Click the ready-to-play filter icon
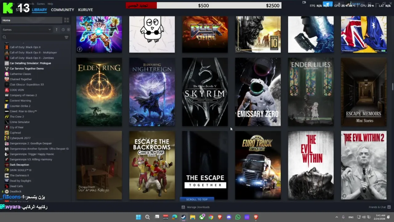 (x=68, y=30)
